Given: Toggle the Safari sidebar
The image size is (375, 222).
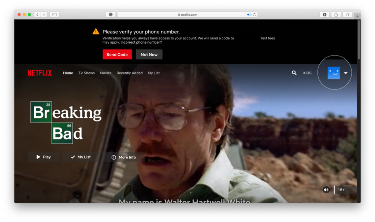Looking at the screenshot, I should [x=55, y=15].
